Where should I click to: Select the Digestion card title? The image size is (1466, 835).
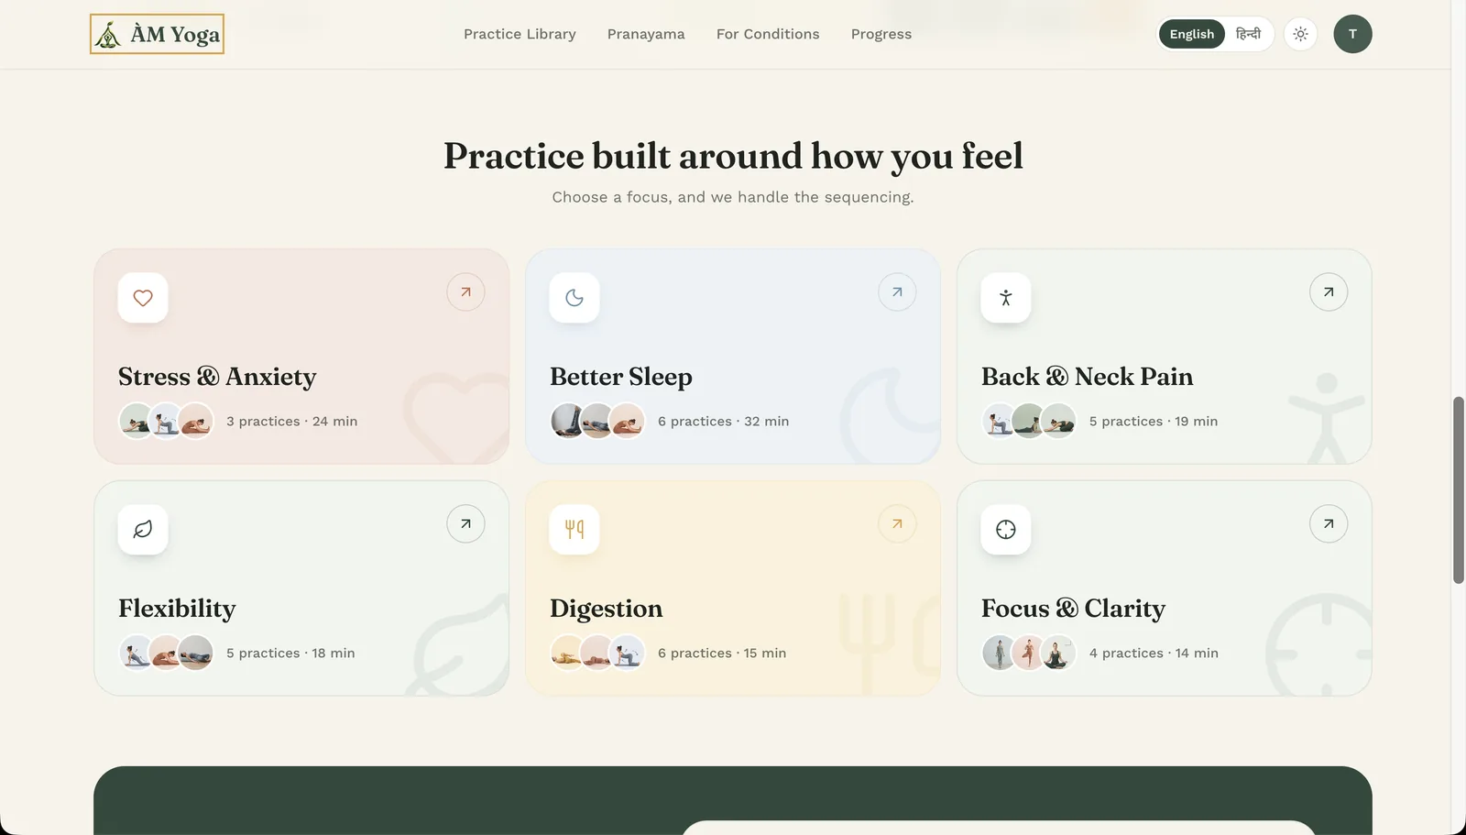(x=607, y=609)
